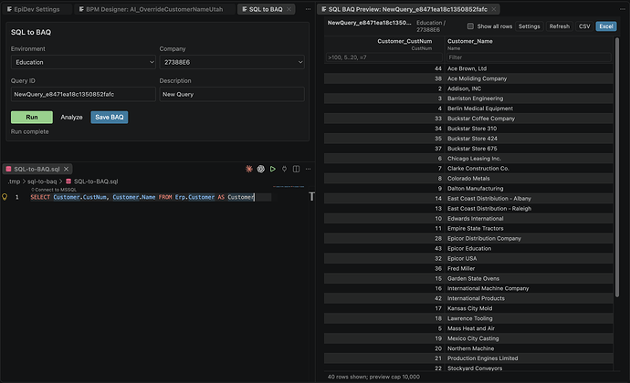Viewport: 630px width, 383px height.
Task: Select the Epicor Education row
Action: 468,249
